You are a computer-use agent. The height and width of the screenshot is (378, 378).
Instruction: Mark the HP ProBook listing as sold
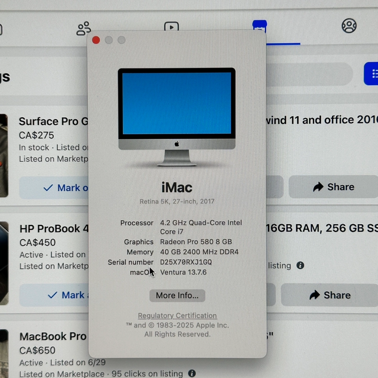54,295
